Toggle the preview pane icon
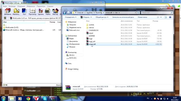 coord(165,17)
